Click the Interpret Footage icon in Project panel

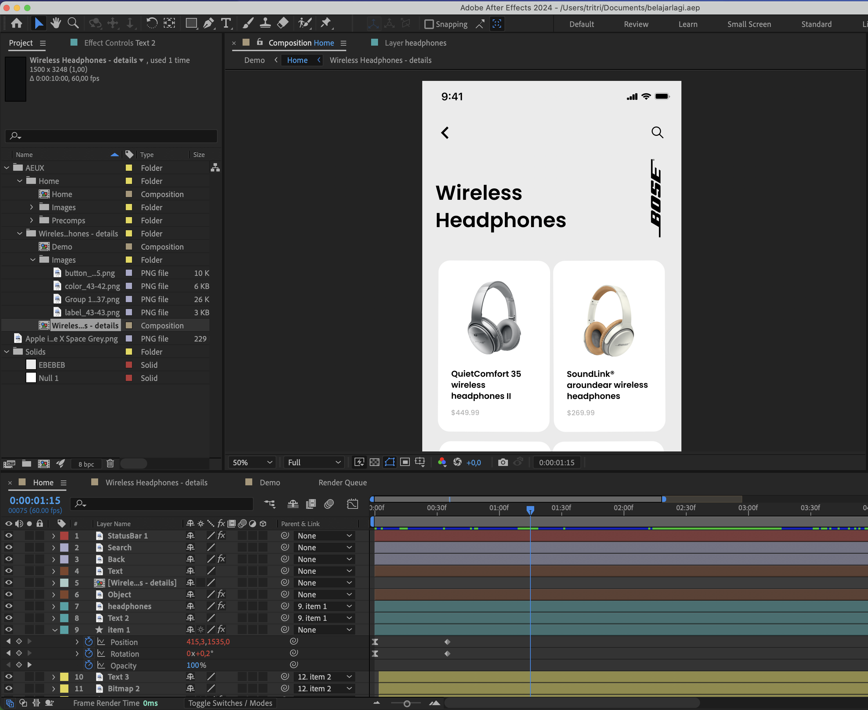tap(9, 464)
